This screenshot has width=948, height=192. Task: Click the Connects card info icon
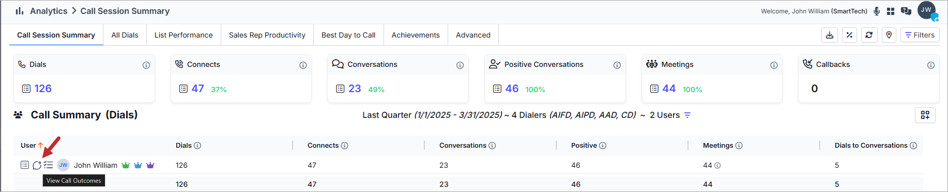[303, 65]
